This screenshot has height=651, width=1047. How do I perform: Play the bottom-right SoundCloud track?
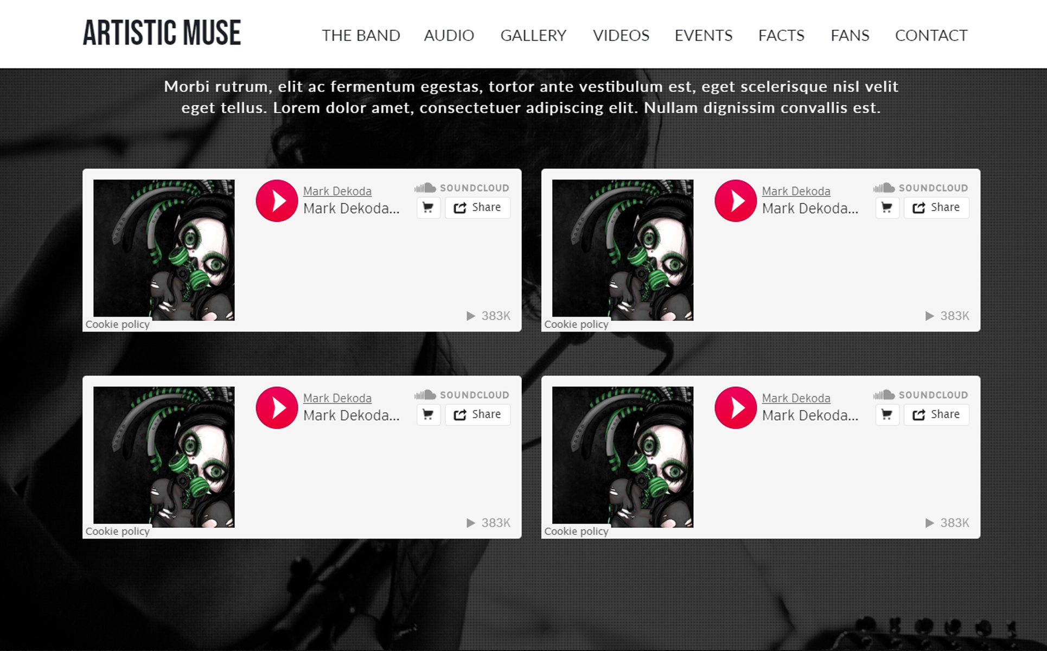pyautogui.click(x=736, y=408)
